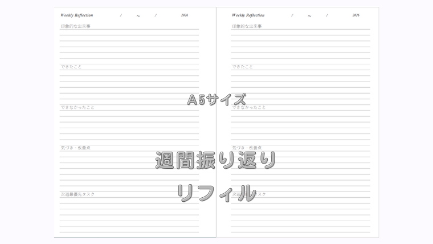Image resolution: width=433 pixels, height=244 pixels.
Task: Select the できなかったこと heading on right page
Action: click(249, 107)
